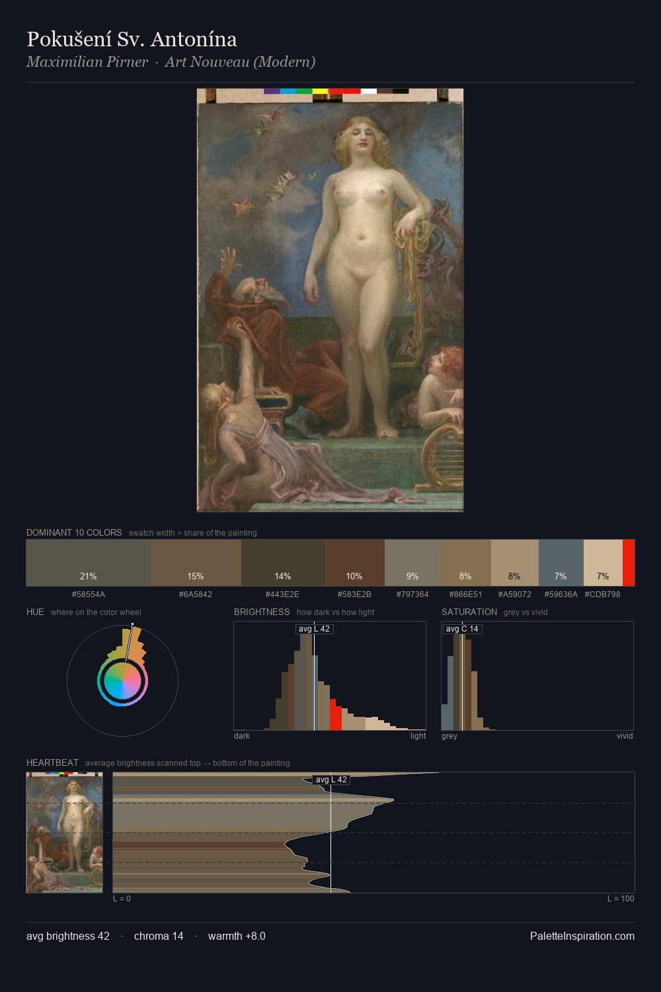
Task: Click the #866E51 hex code label
Action: (x=465, y=594)
